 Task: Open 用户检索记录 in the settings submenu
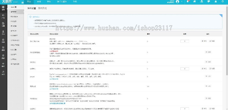coord(15,64)
